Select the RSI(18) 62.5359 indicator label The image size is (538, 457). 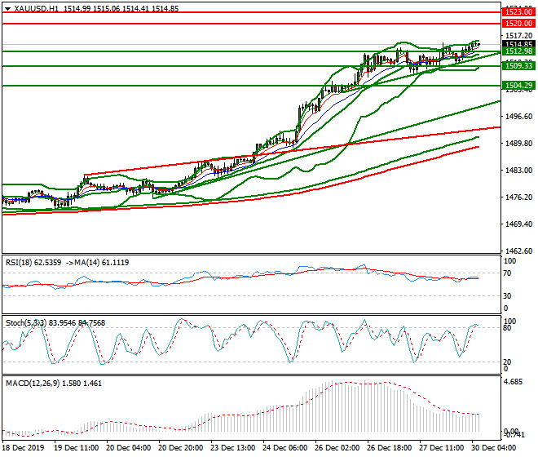(33, 263)
